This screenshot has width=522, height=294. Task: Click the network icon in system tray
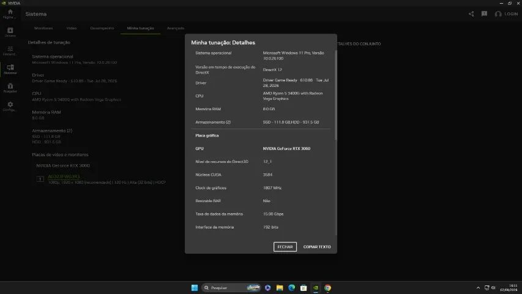coord(487,288)
